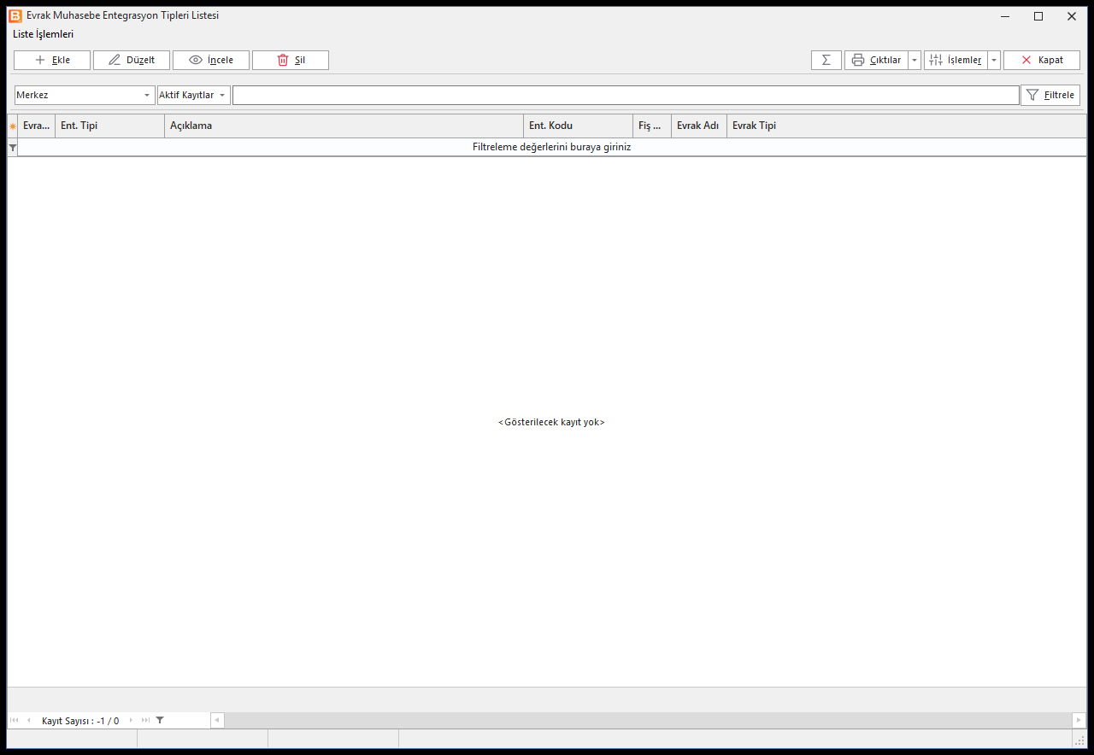Sort by the Evrak Adı column header
This screenshot has width=1094, height=755.
[x=699, y=126]
